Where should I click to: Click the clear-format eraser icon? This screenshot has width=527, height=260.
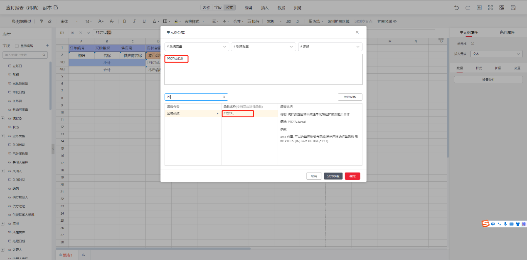pyautogui.click(x=50, y=21)
